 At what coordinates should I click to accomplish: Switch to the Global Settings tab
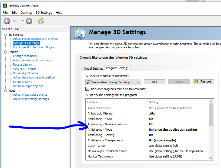[x=93, y=69]
